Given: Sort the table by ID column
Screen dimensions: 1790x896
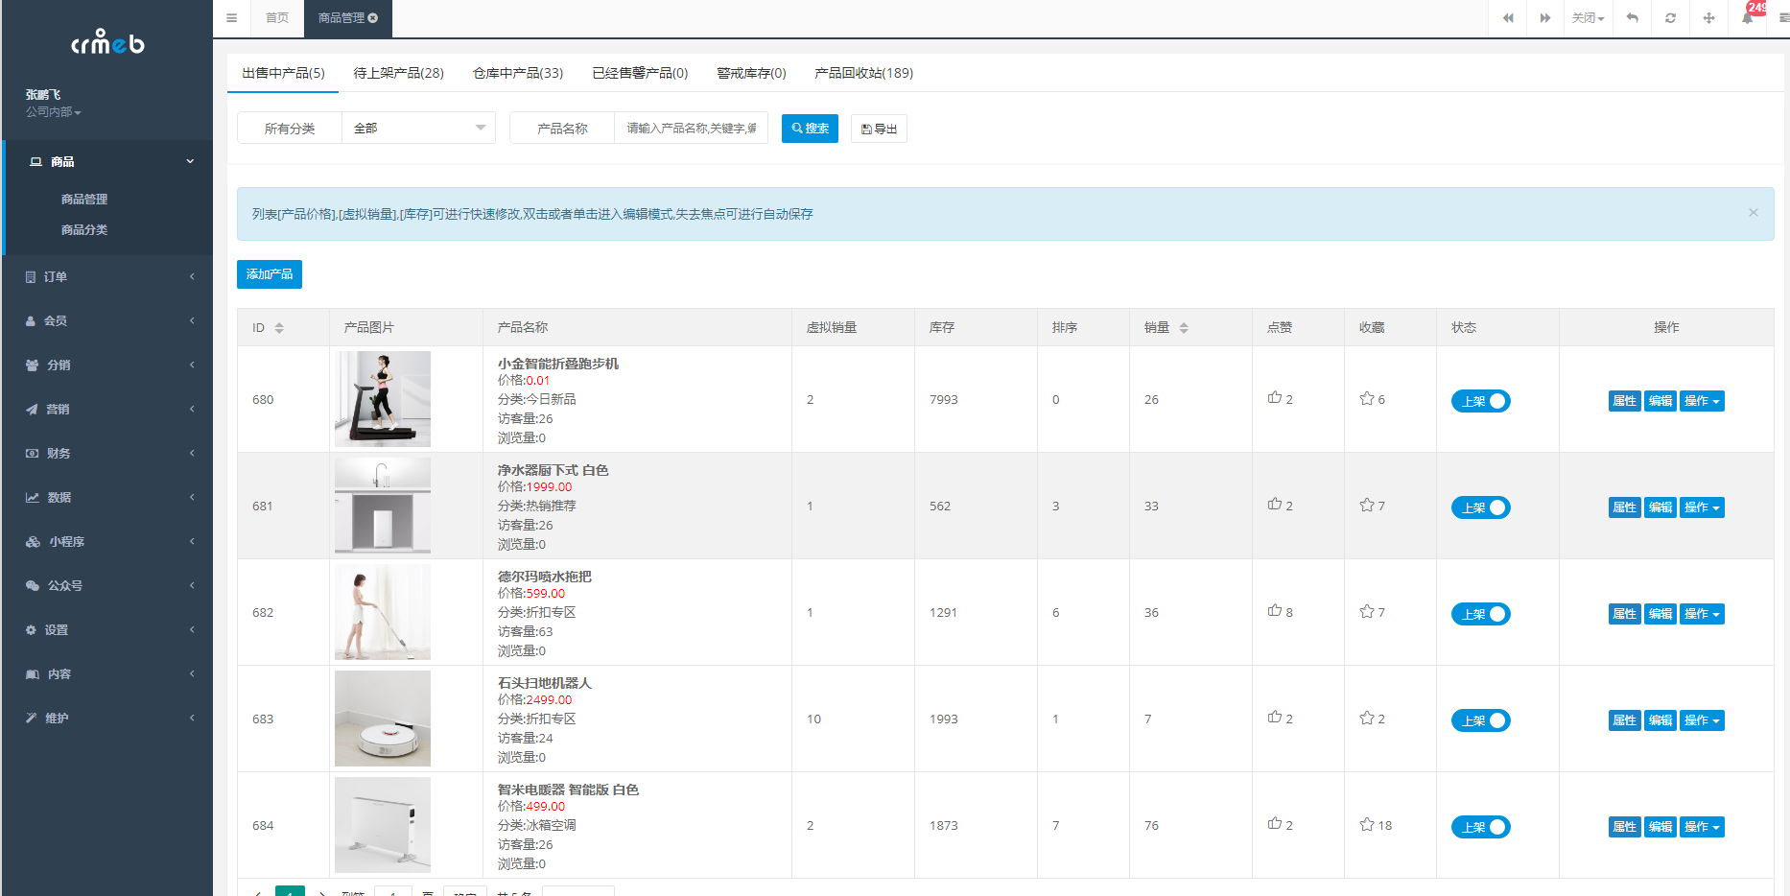Looking at the screenshot, I should pos(279,328).
